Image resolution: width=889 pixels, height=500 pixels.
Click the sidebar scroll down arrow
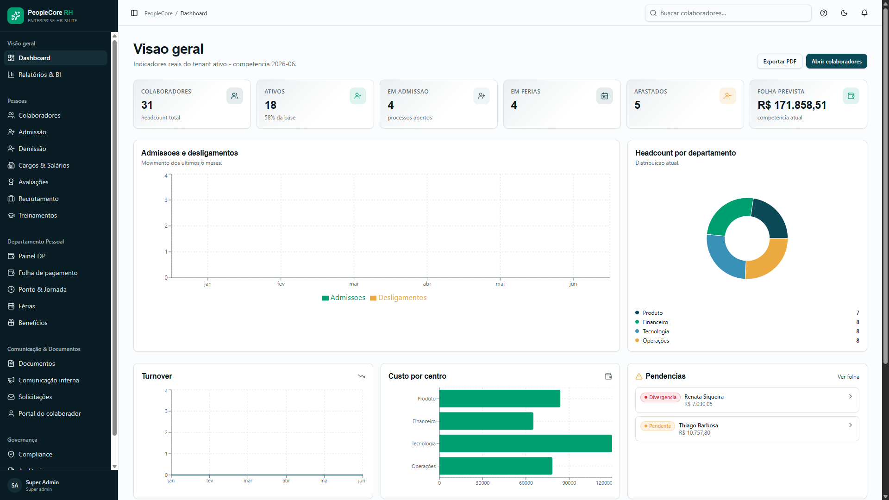pyautogui.click(x=114, y=467)
